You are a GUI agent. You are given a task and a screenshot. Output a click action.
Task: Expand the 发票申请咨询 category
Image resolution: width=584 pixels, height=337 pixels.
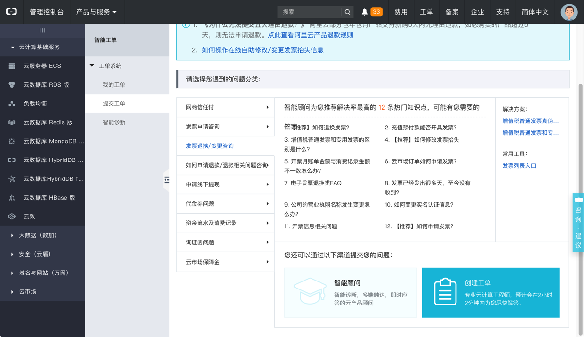pos(225,127)
